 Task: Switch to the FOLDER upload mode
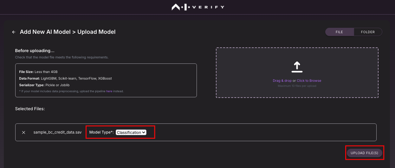(368, 32)
